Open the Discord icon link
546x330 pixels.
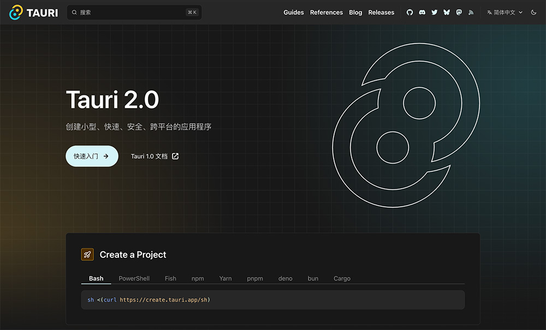(x=422, y=12)
